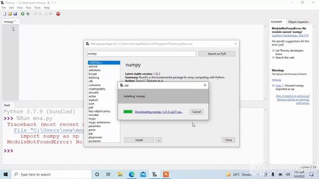This screenshot has height=179, width=319.
Task: Open Microsoft Edge from the taskbar
Action: 132,175
